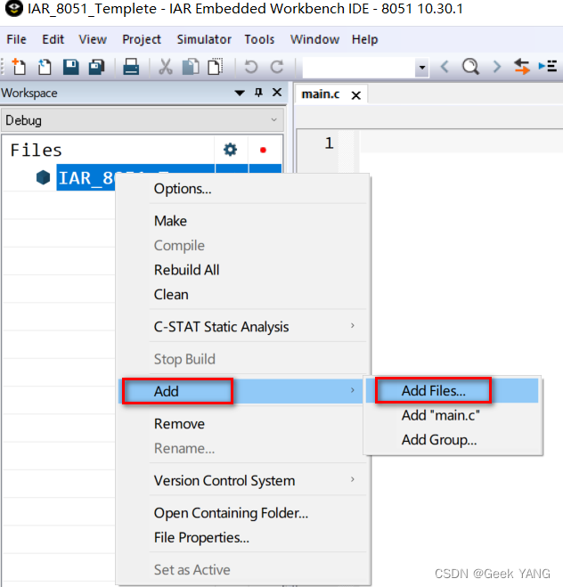
Task: Open the Tools menu
Action: (259, 39)
